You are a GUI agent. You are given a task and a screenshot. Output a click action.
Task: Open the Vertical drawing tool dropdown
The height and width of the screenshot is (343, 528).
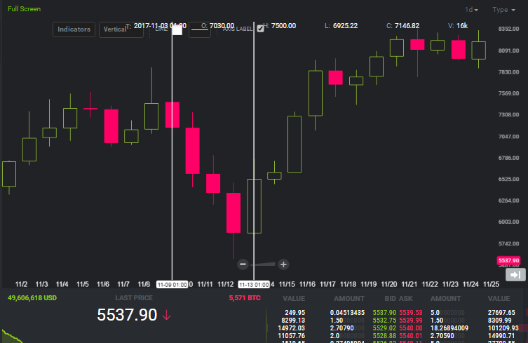click(x=121, y=29)
